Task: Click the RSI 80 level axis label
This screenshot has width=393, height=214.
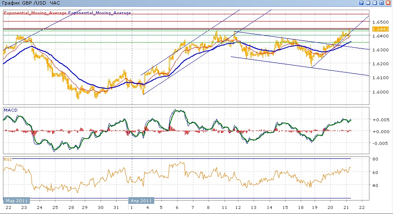Action: point(376,159)
